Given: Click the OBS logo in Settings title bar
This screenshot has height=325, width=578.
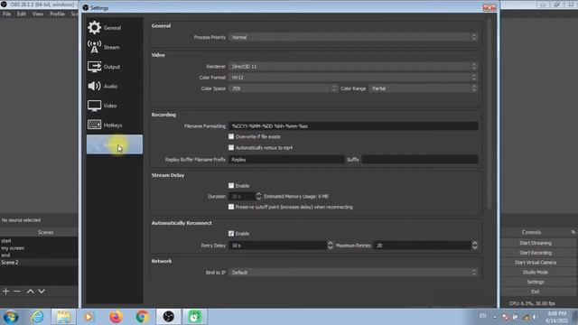Looking at the screenshot, I should pos(86,8).
